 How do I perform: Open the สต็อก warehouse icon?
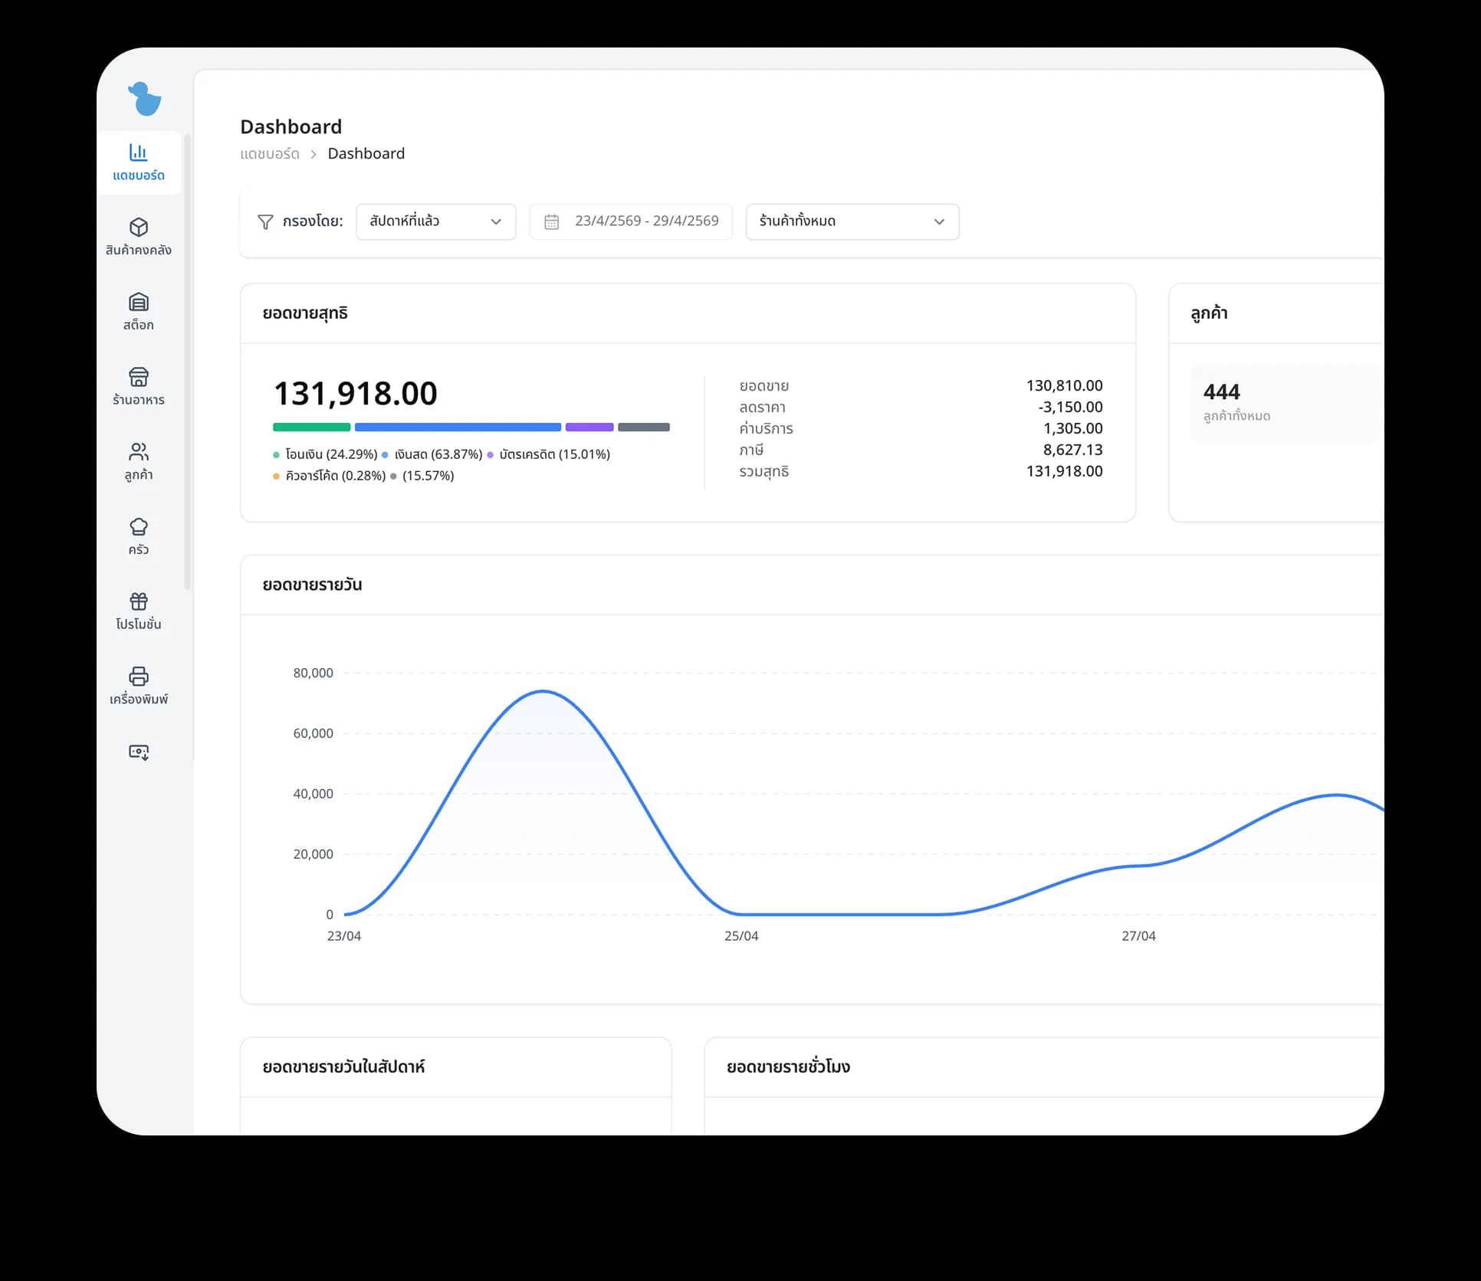(x=139, y=302)
